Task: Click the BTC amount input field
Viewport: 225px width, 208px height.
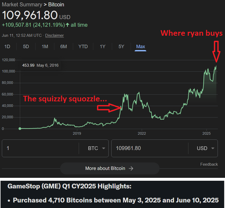Action: pyautogui.click(x=40, y=148)
